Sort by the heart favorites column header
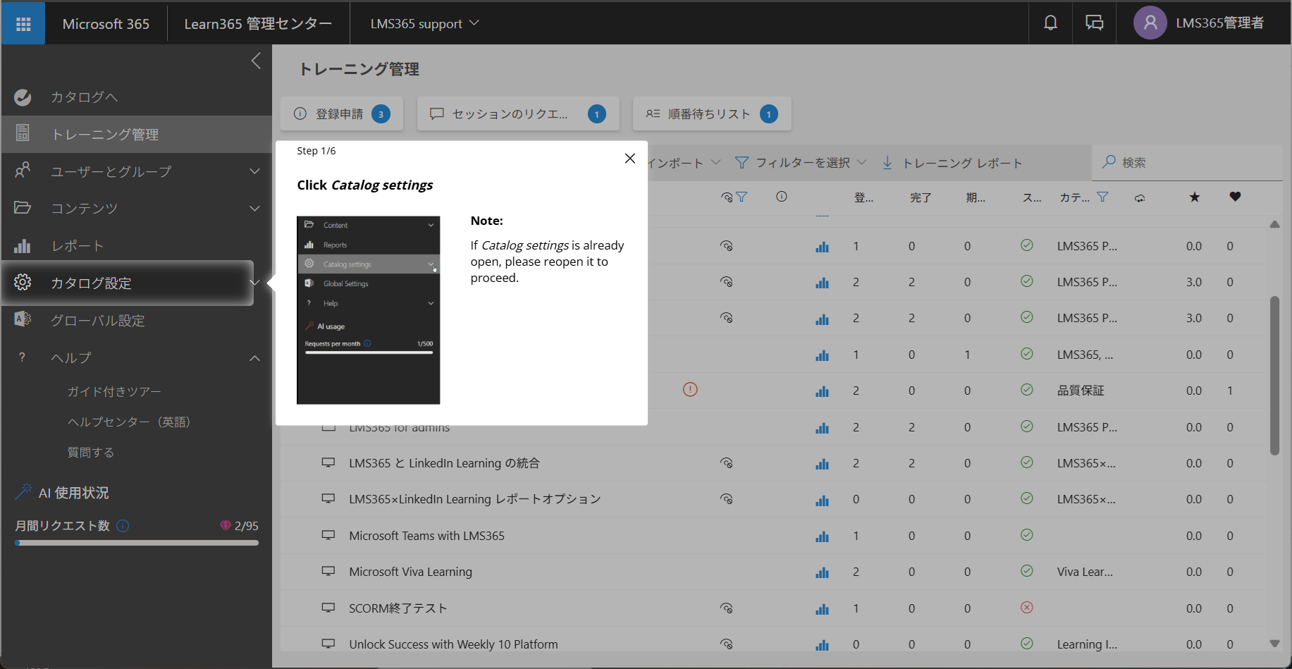This screenshot has height=669, width=1292. point(1235,197)
